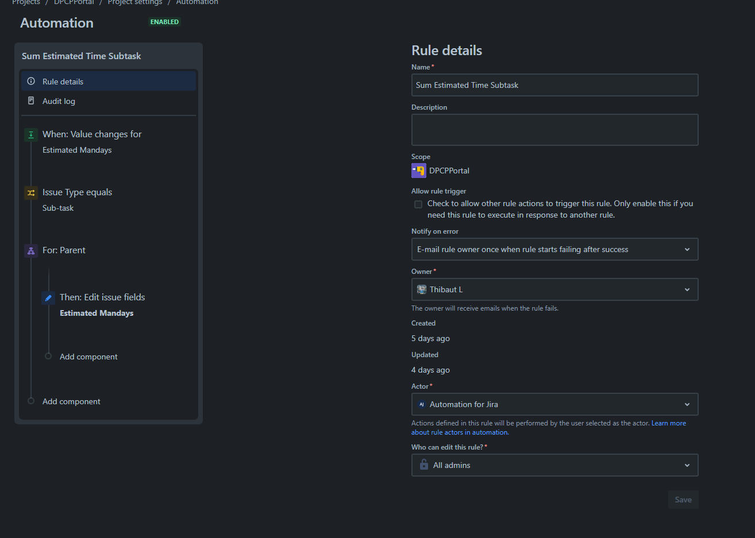
Task: Click the lock icon beside 'All admins'
Action: pyautogui.click(x=423, y=465)
